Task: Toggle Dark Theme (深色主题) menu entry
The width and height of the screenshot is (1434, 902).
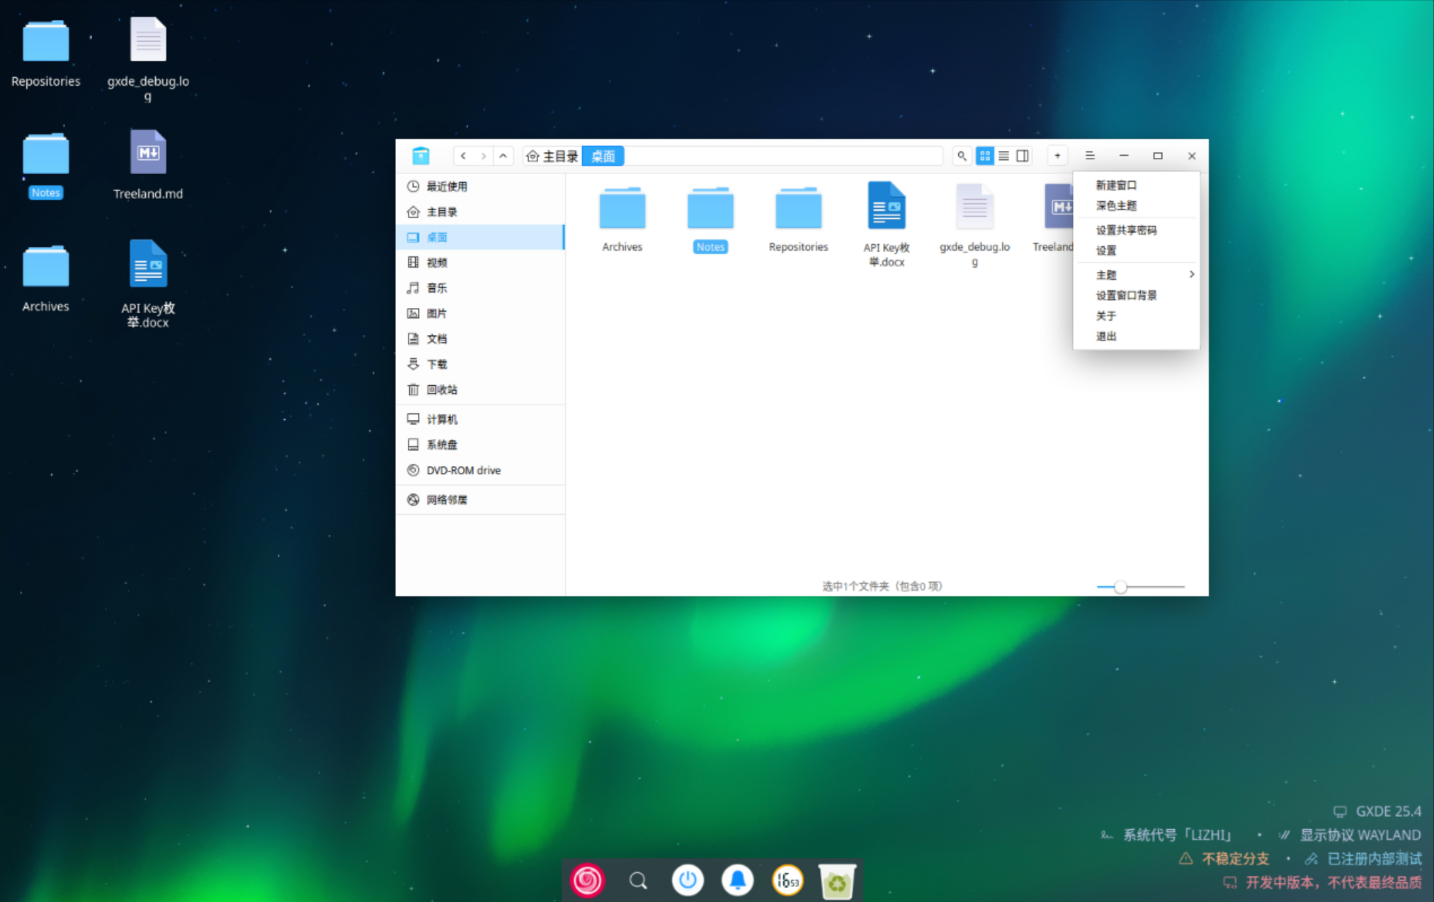Action: tap(1136, 206)
